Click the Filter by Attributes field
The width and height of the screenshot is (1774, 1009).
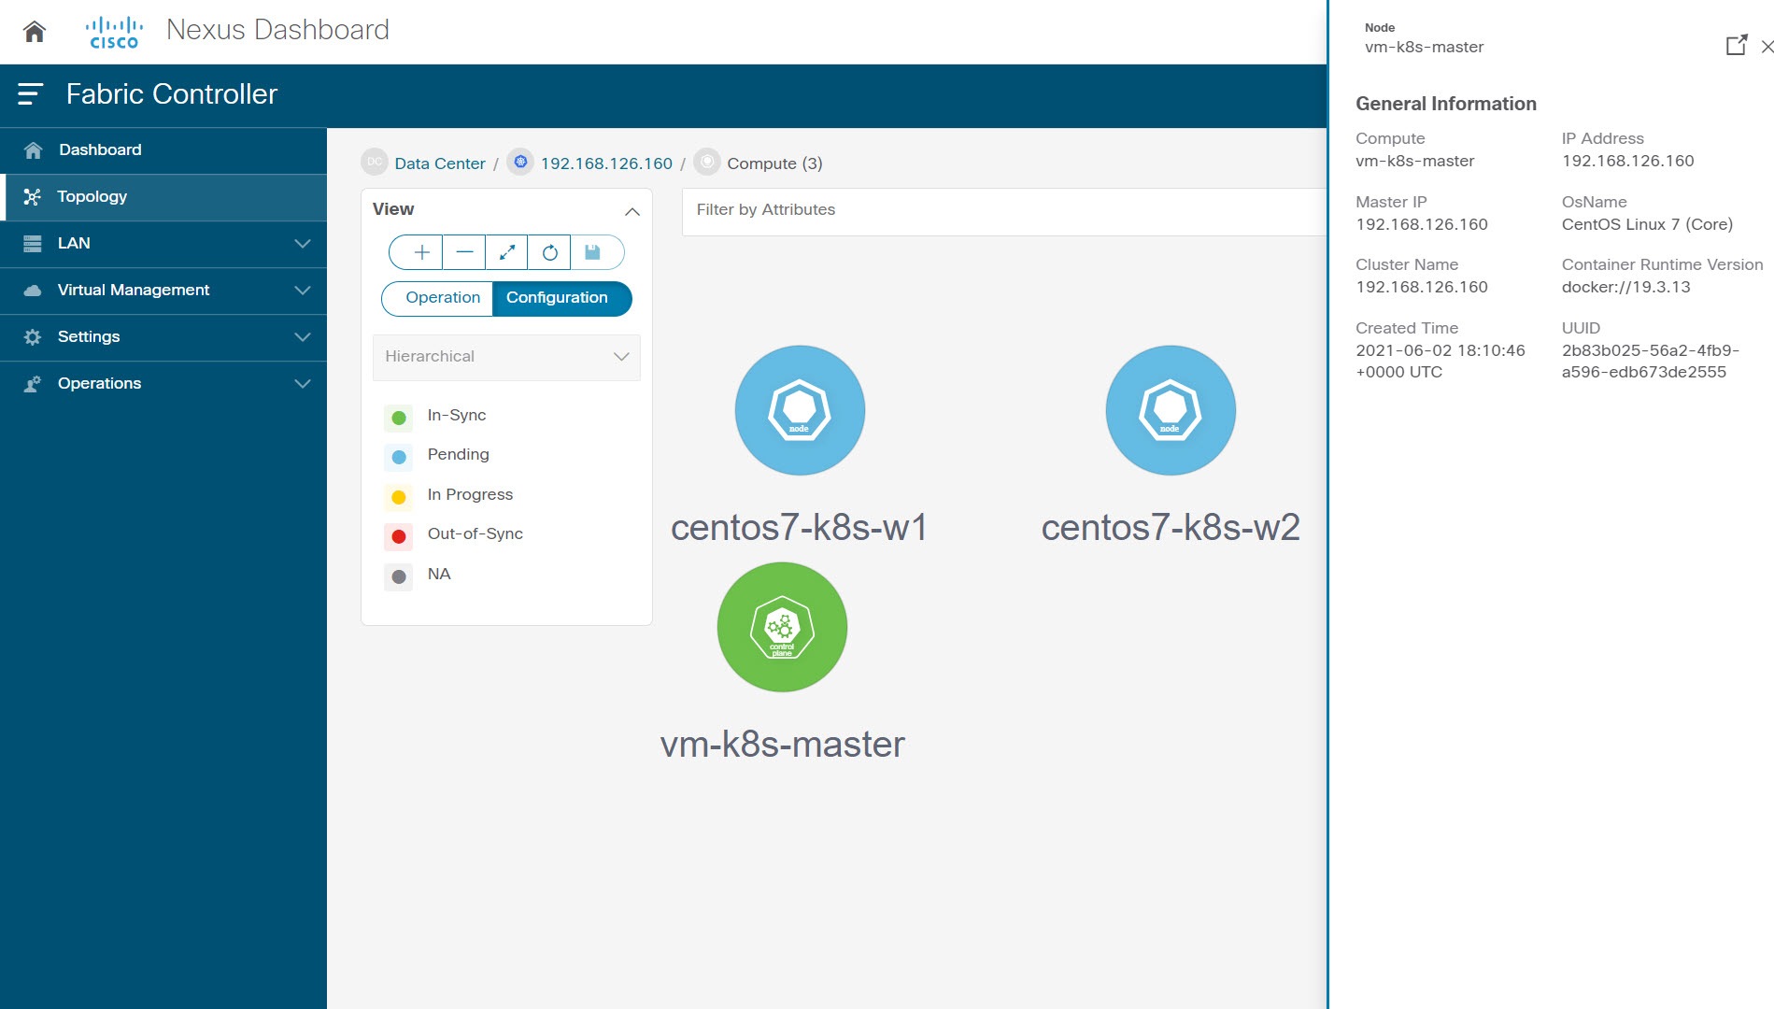coord(1003,211)
